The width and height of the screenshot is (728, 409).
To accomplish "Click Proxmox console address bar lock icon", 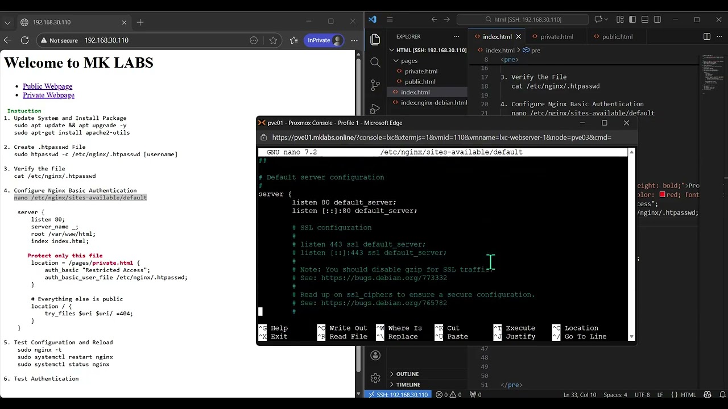I will pos(263,137).
